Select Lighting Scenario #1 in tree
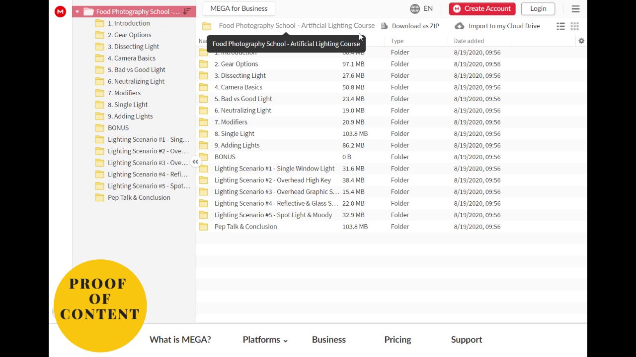 pyautogui.click(x=148, y=139)
